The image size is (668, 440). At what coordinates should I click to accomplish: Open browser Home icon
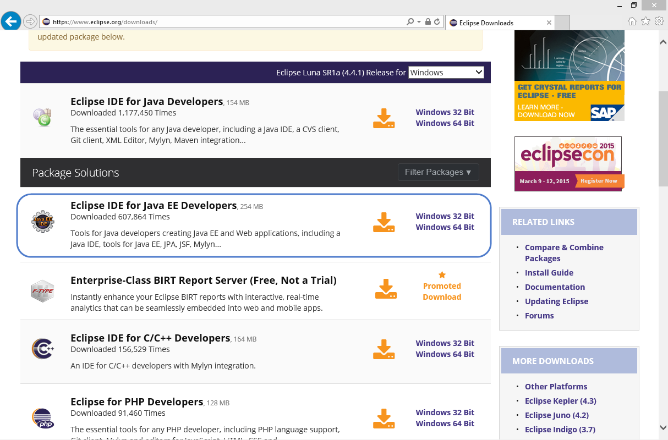(x=632, y=21)
